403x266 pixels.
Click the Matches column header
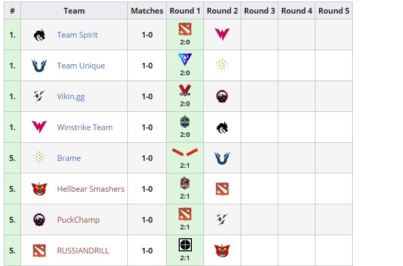(147, 11)
